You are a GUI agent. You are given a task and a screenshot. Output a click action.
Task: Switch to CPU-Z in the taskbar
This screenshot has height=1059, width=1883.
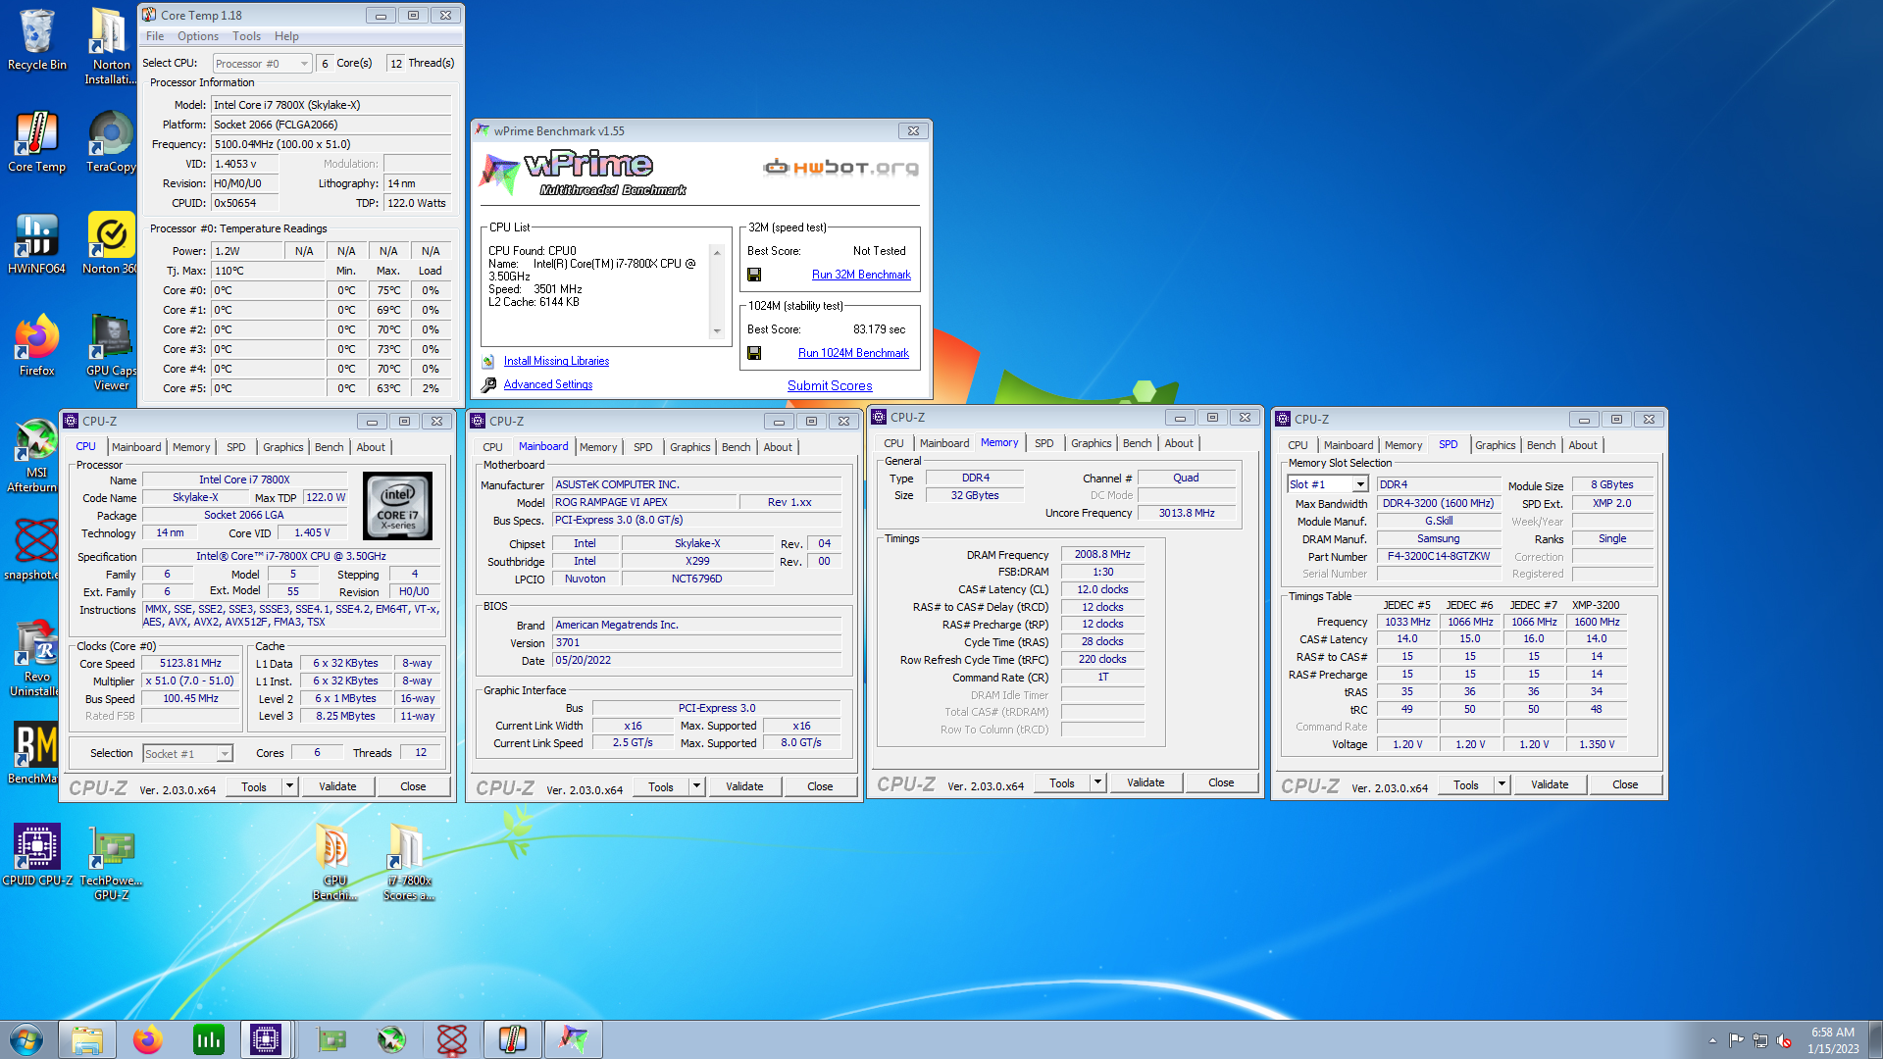266,1039
